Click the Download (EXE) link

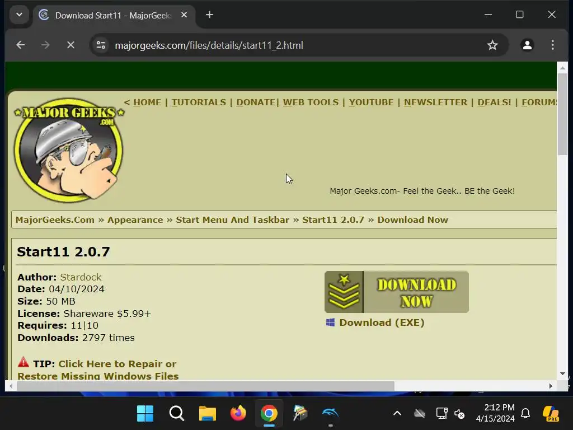coord(382,322)
